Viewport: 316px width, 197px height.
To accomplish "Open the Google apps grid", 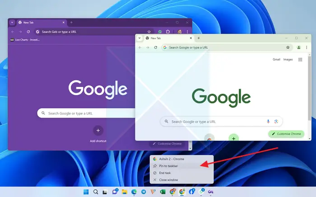I will [300, 60].
